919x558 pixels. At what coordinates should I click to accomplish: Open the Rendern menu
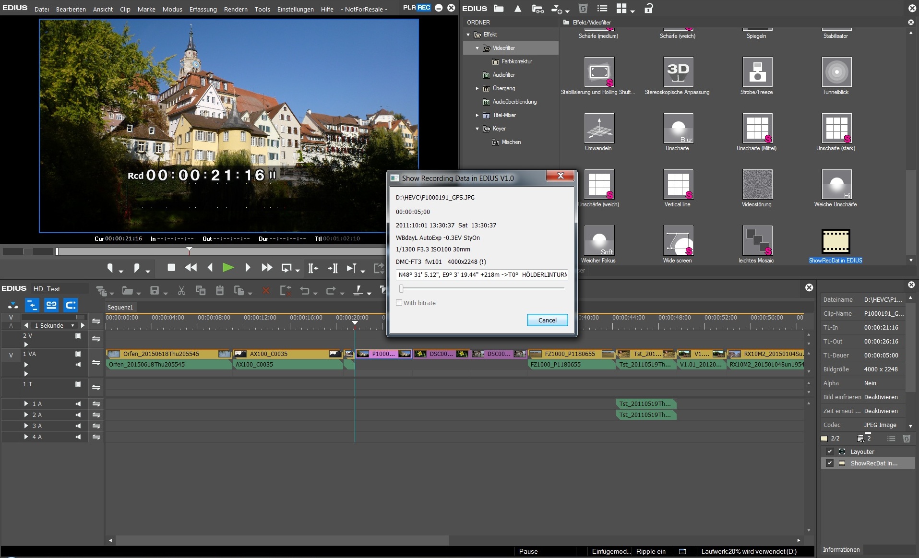click(x=236, y=9)
